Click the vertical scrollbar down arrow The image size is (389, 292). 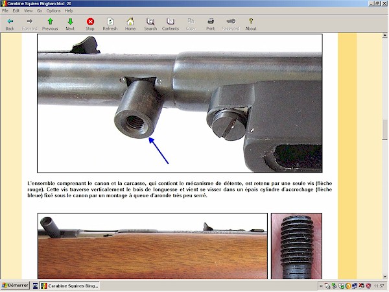[384, 276]
